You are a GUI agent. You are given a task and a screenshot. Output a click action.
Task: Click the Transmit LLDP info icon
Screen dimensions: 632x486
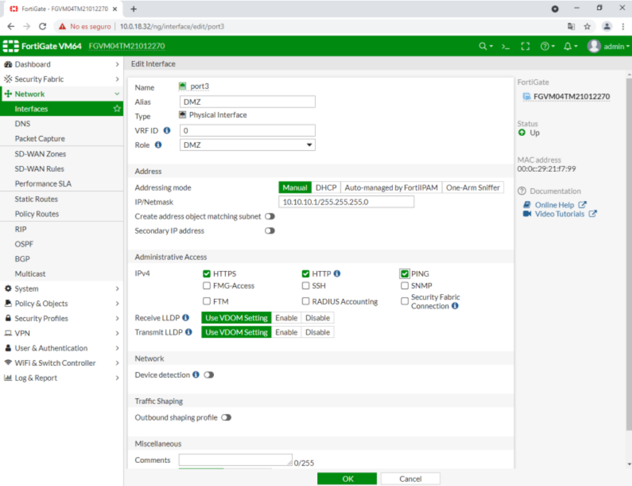click(x=188, y=332)
